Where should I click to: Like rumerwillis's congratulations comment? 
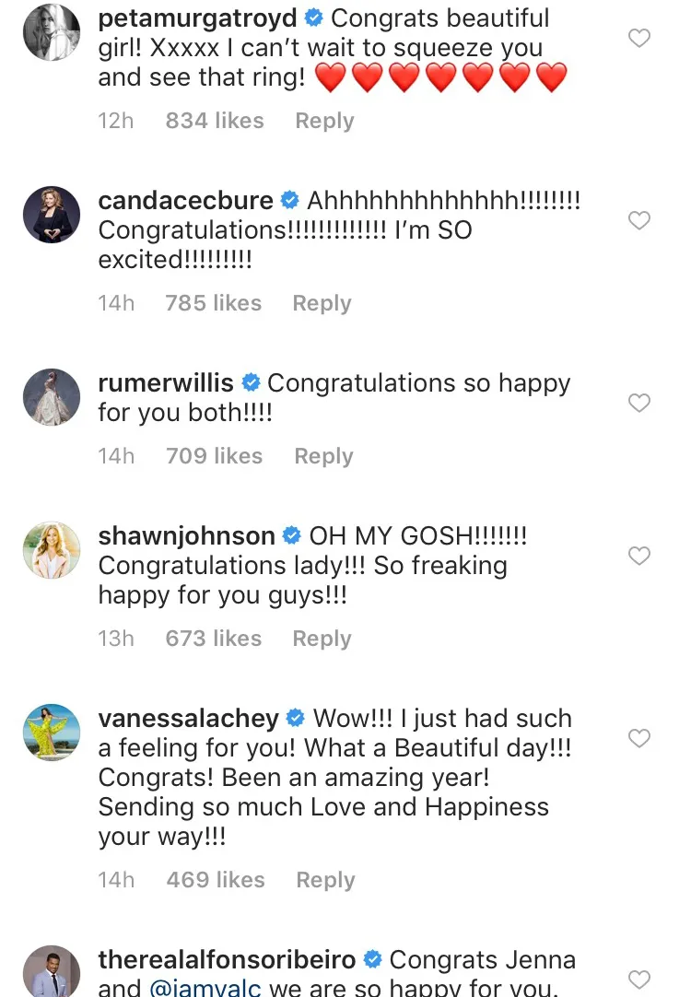pyautogui.click(x=638, y=403)
